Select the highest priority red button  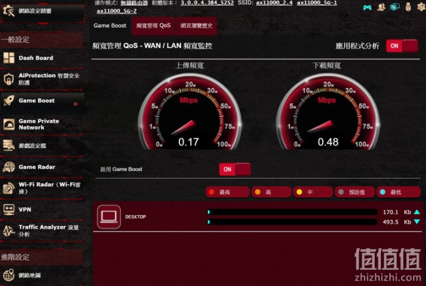click(x=228, y=192)
